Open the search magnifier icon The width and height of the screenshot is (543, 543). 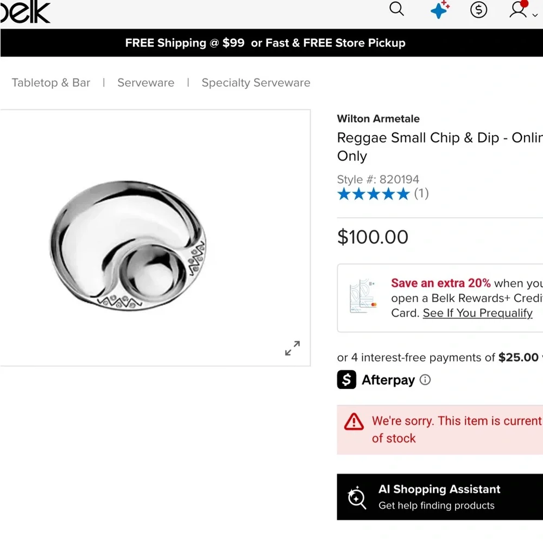tap(396, 9)
